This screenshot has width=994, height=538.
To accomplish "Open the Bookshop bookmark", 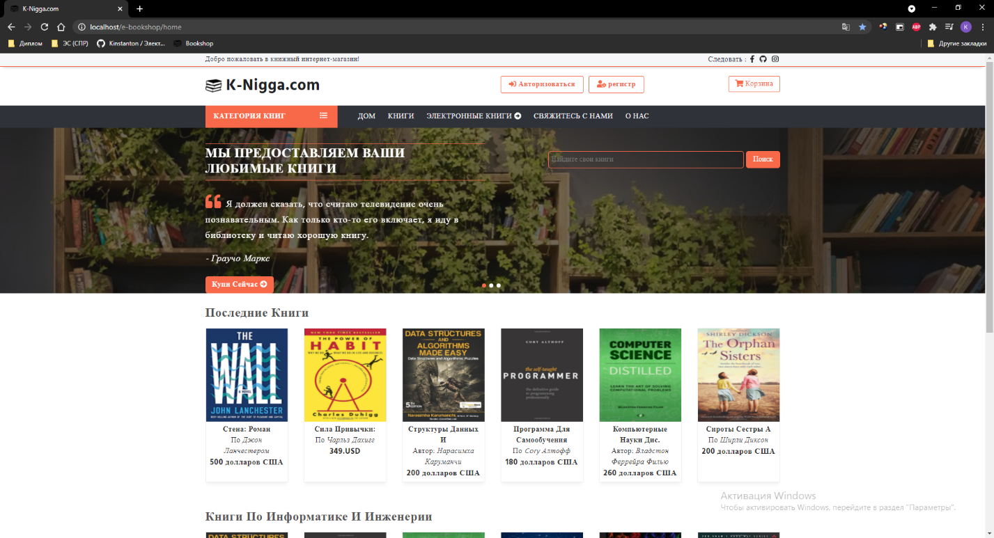I will click(x=194, y=43).
